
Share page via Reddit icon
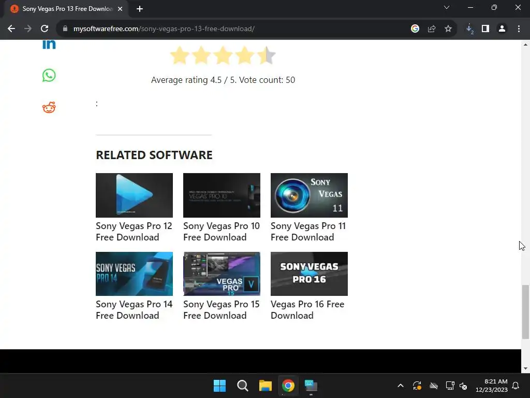(49, 107)
